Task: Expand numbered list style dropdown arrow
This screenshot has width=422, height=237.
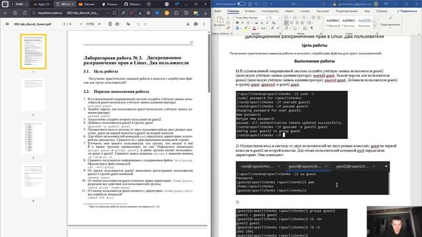Action: point(299,18)
